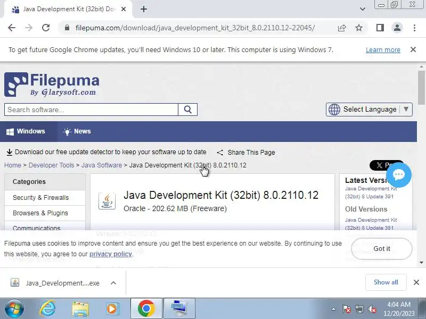Open the share page icon in address bar
This screenshot has height=319, width=426.
pos(342,28)
